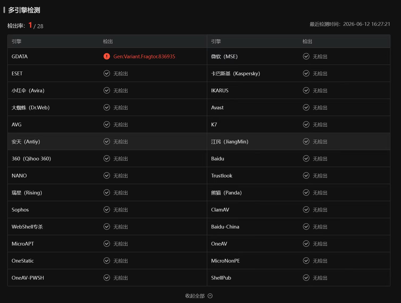The width and height of the screenshot is (401, 303).
Task: Click the check icon in the Rising row
Action: click(x=107, y=193)
